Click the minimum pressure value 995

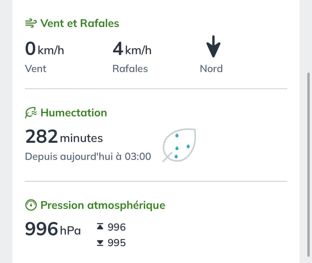coord(117,243)
